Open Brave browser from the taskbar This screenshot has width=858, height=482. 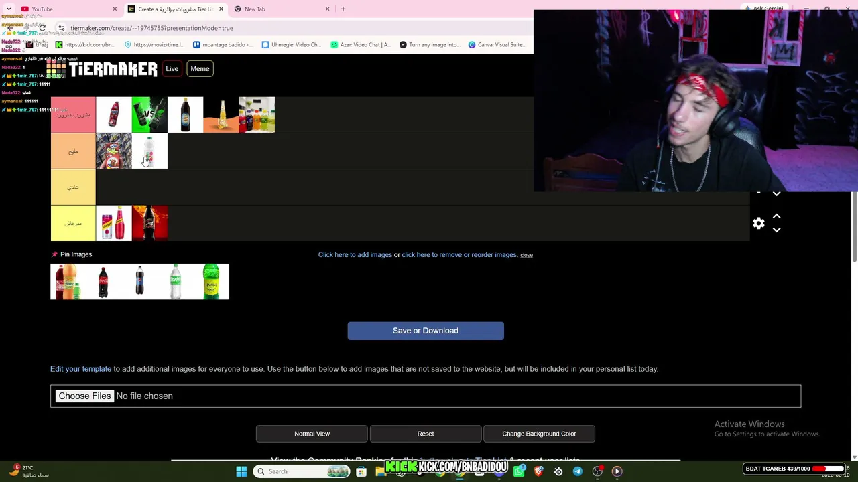[538, 471]
